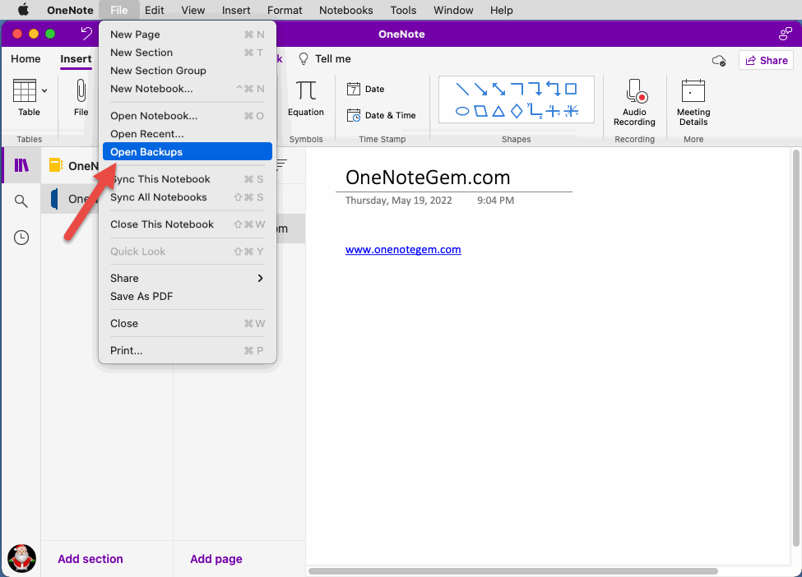Check the cloud sync status icon
Image resolution: width=802 pixels, height=577 pixels.
pyautogui.click(x=719, y=61)
